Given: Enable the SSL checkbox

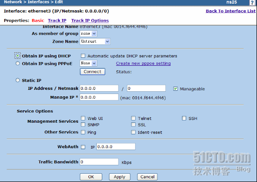Looking at the screenshot, I should pos(133,125).
